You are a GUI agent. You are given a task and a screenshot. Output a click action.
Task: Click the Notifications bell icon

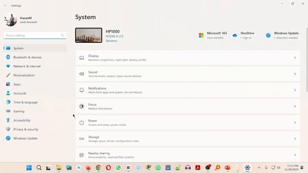coord(81,90)
